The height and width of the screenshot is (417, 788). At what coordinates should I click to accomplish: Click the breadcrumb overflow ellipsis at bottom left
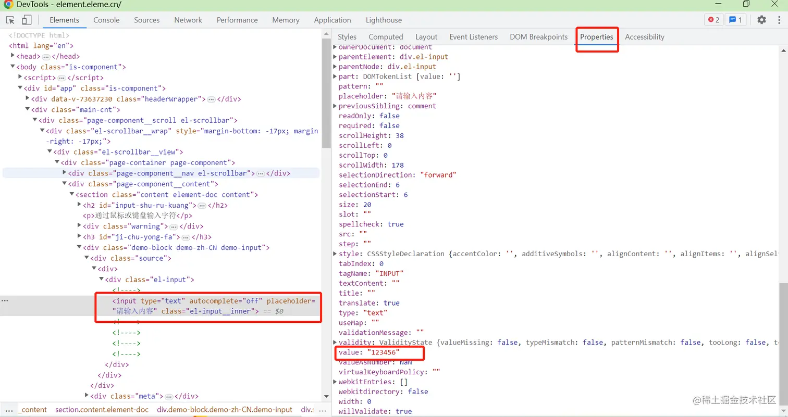pyautogui.click(x=9, y=410)
